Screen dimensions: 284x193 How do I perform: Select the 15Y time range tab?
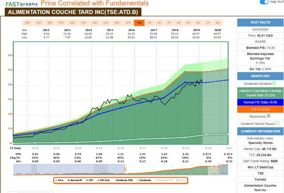(83, 23)
